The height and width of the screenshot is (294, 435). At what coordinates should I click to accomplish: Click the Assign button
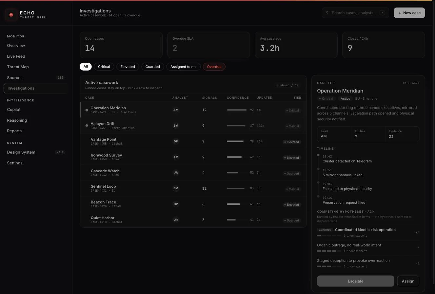click(x=408, y=281)
